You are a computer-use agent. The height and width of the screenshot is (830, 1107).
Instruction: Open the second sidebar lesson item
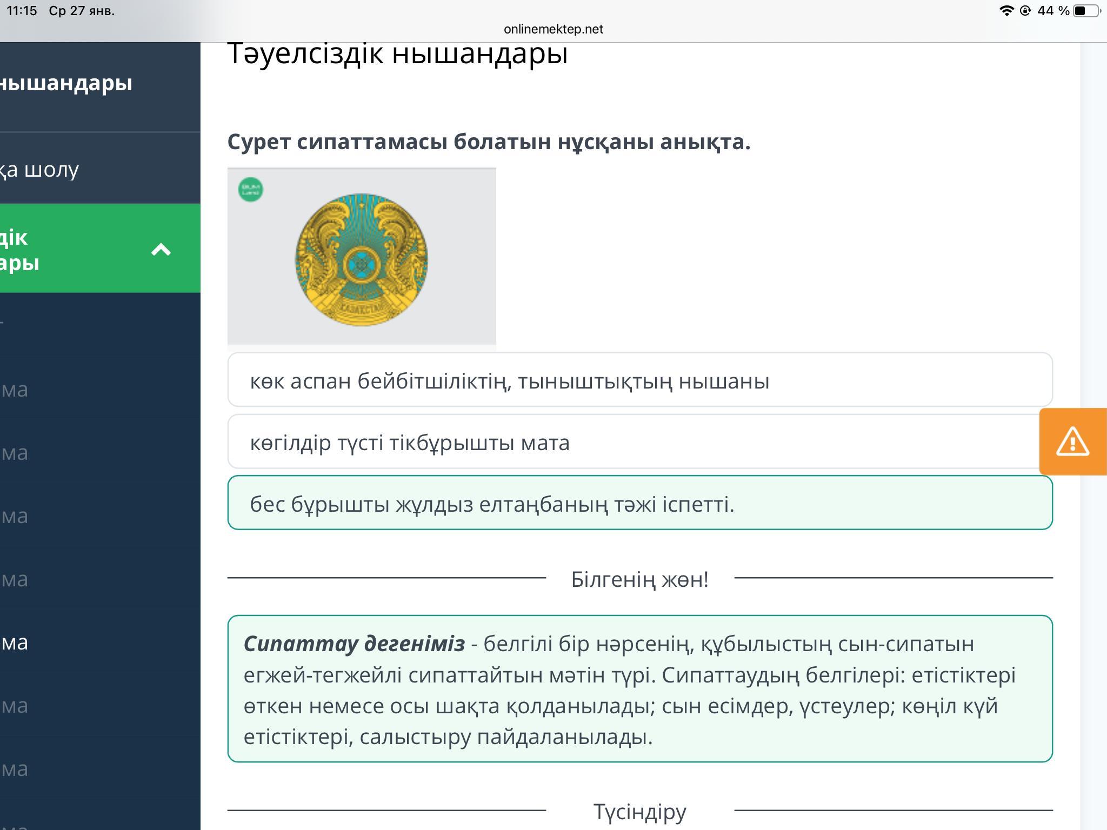pos(16,452)
